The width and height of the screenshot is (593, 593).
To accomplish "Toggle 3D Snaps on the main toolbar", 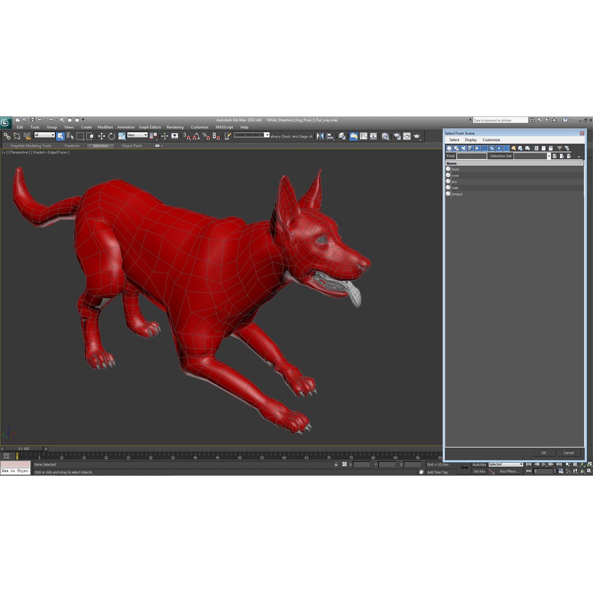I will point(187,136).
